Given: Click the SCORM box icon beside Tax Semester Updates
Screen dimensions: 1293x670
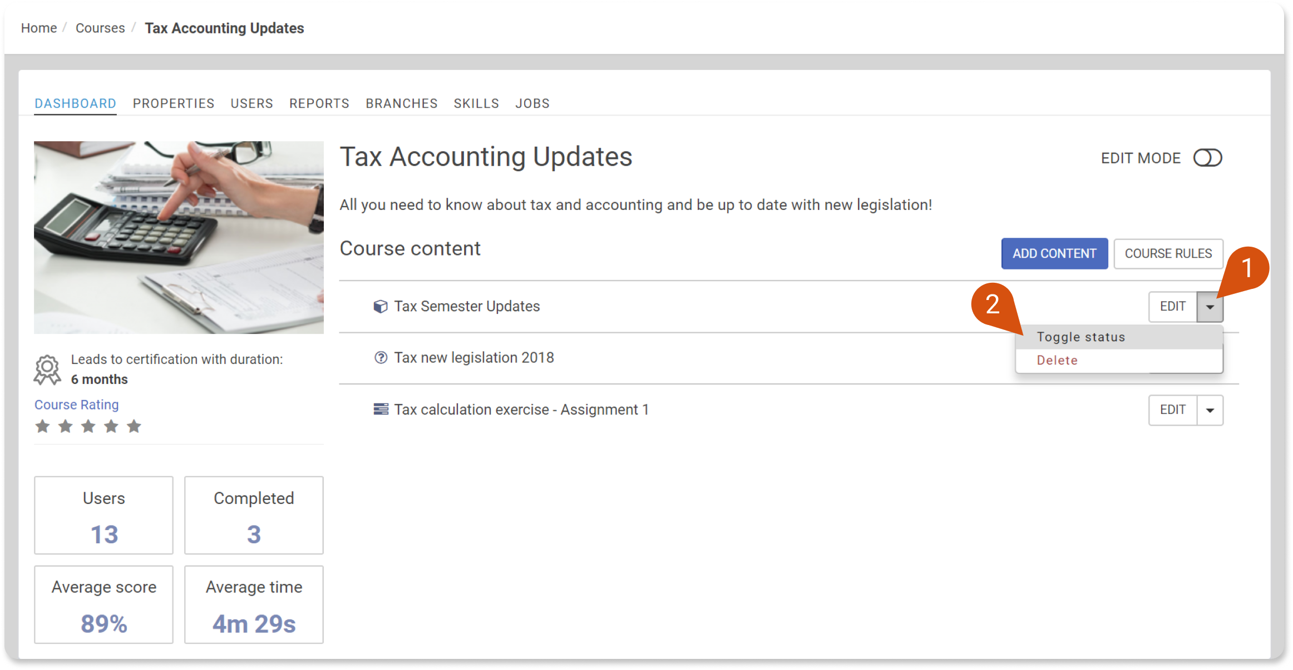Looking at the screenshot, I should [x=381, y=307].
